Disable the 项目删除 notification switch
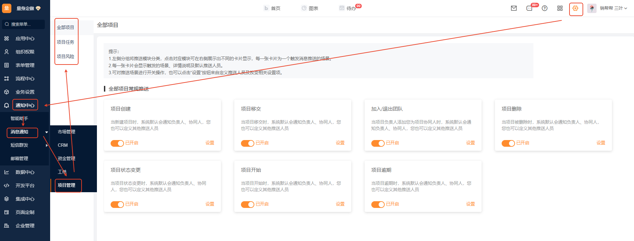Viewport: 634px width, 241px height. click(508, 143)
